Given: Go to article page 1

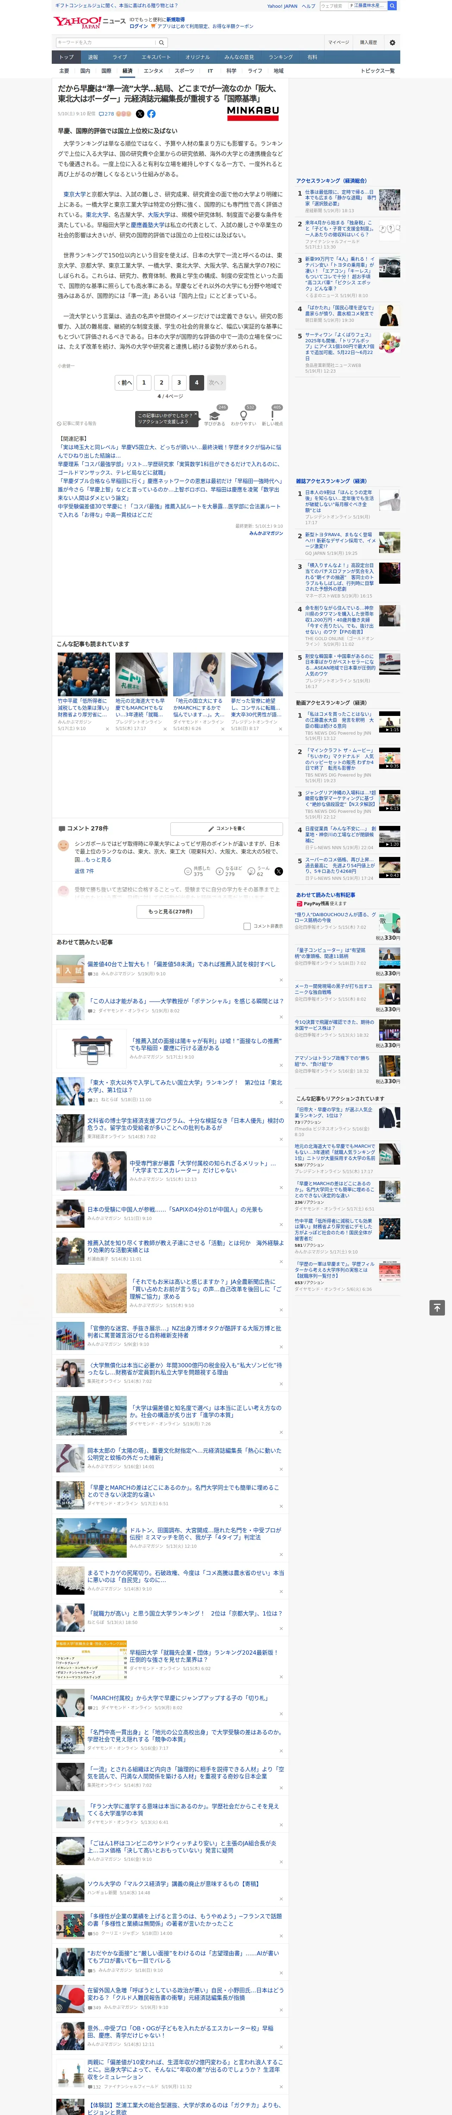Looking at the screenshot, I should 144,382.
